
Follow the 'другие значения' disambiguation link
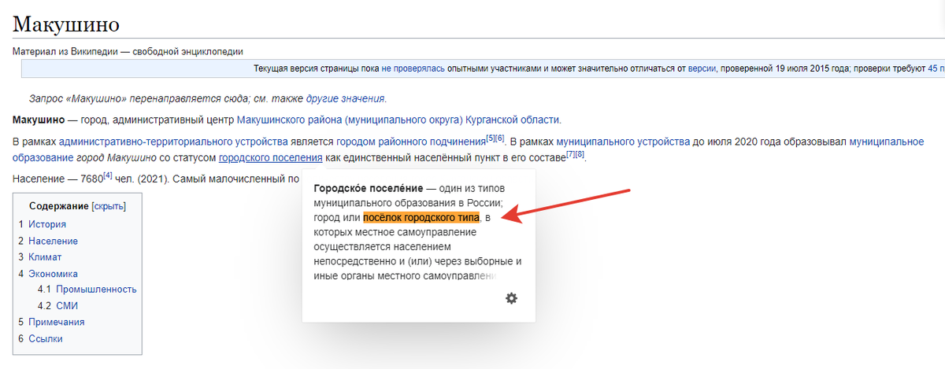345,99
